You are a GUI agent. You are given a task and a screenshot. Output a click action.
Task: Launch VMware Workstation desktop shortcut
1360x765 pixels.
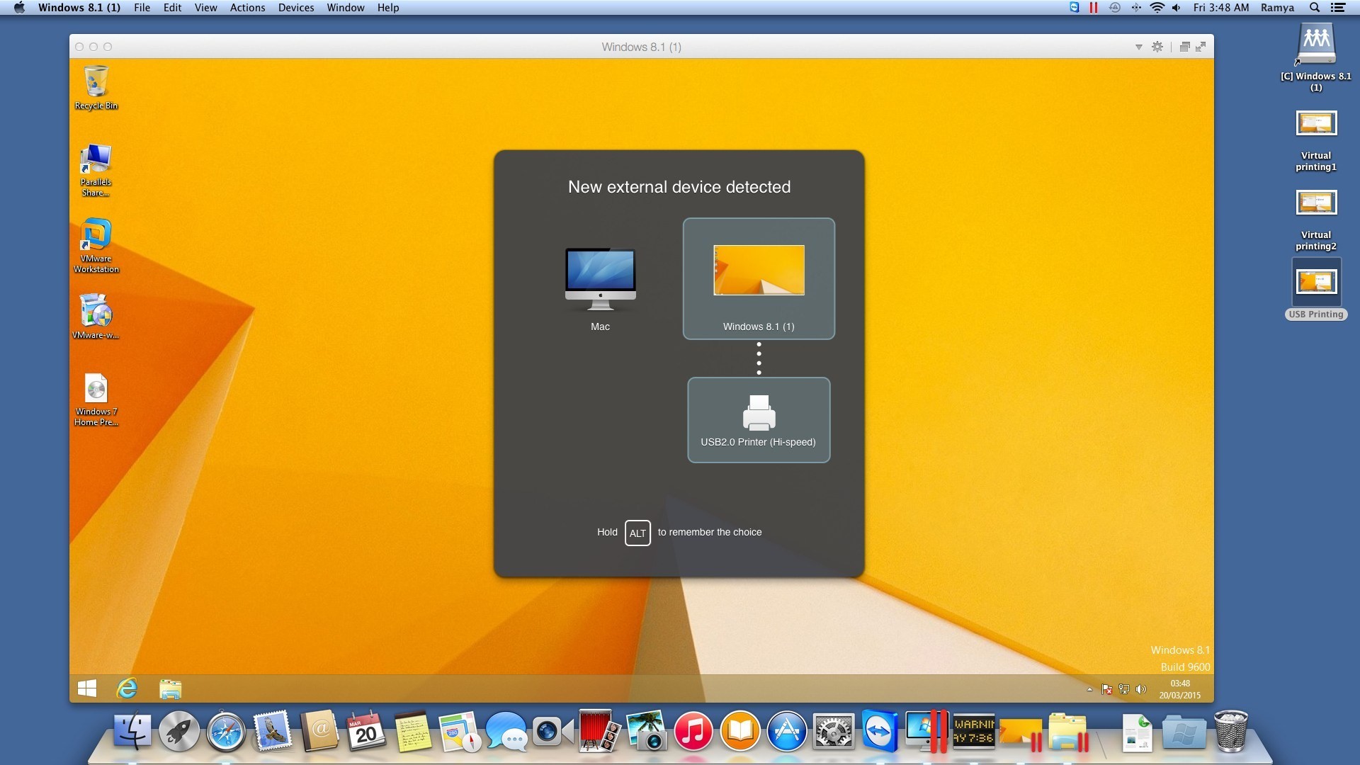(x=96, y=246)
